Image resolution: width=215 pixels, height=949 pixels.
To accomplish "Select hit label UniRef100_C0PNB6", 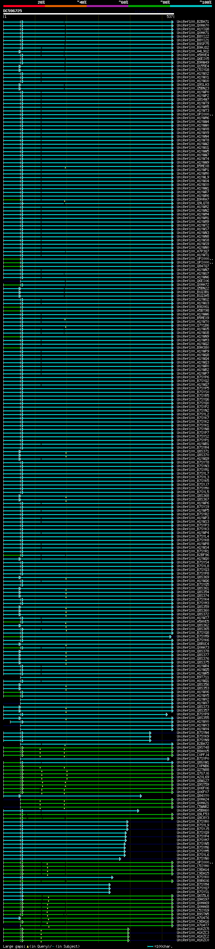I will coord(193,766).
